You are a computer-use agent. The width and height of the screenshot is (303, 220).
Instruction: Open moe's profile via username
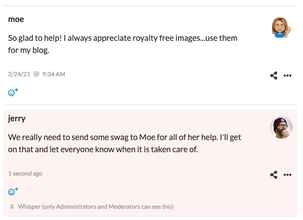coord(16,19)
